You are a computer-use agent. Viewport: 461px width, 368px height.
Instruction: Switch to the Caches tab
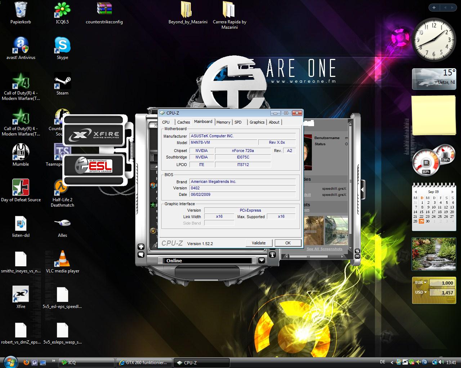[x=183, y=122]
